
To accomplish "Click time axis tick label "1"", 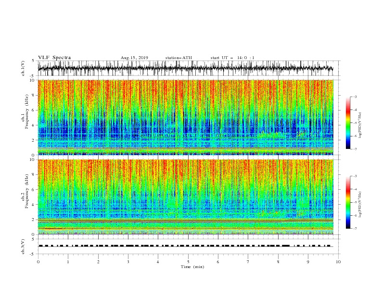I will point(68,262).
